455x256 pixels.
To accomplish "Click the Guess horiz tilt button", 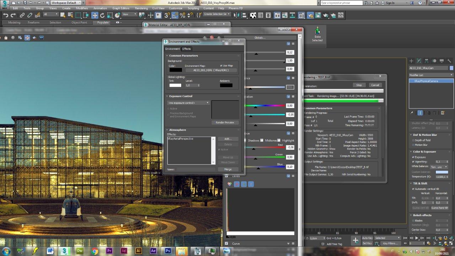I will tap(439, 208).
